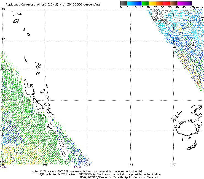Click the 'NOAA/NESDIS/Center for Satellite Applications' credit line
The width and height of the screenshot is (204, 179).
tap(119, 177)
